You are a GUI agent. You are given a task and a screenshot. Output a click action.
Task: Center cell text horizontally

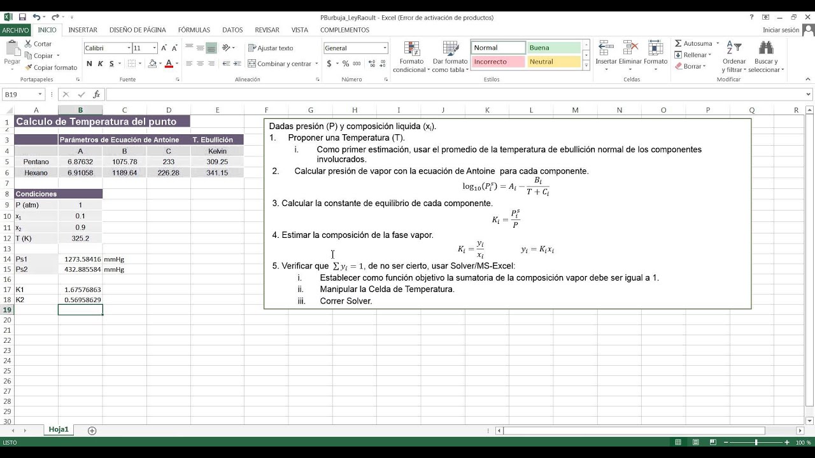[x=200, y=64]
